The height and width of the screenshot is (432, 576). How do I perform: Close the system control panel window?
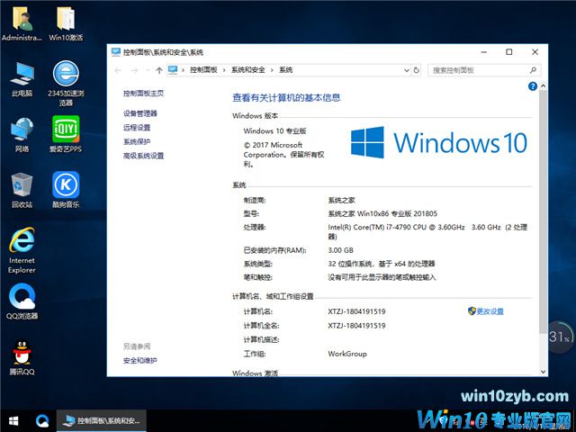(x=535, y=52)
